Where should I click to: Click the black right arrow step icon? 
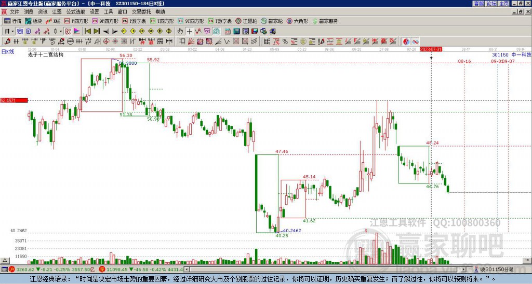tap(115, 31)
